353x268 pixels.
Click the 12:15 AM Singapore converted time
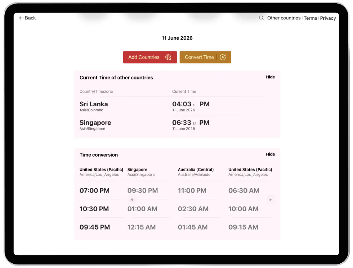click(x=141, y=227)
